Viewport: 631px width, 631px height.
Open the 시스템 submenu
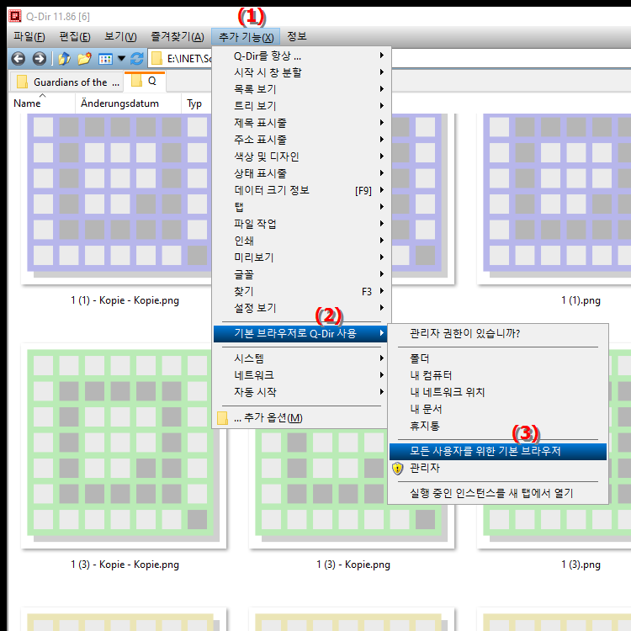300,358
